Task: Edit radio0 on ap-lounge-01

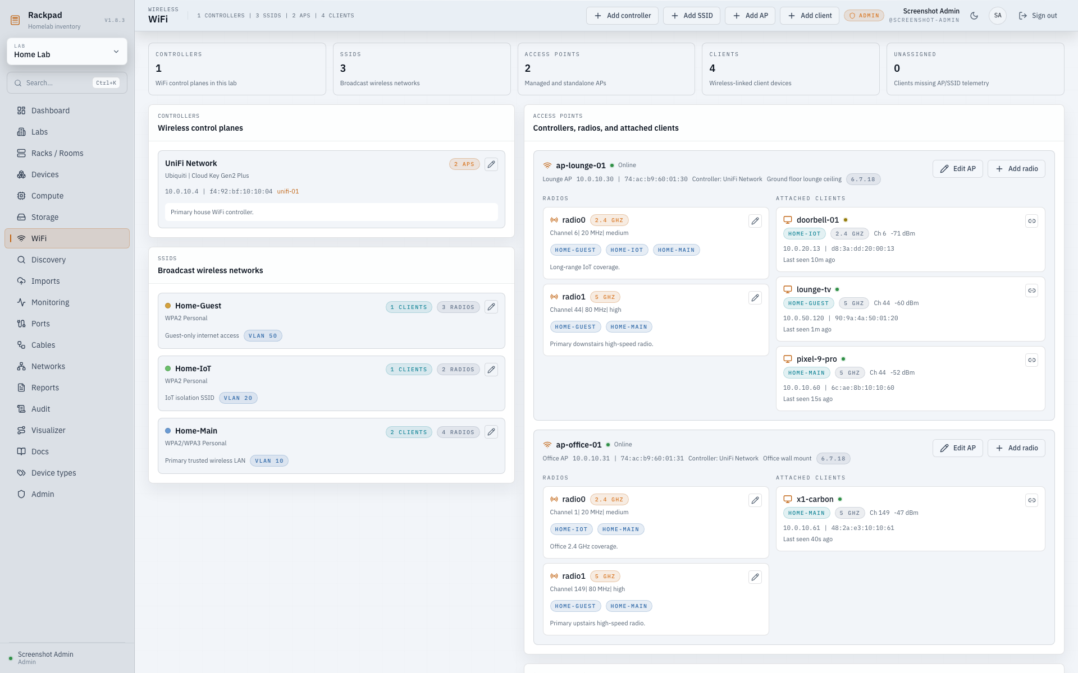Action: [x=755, y=221]
